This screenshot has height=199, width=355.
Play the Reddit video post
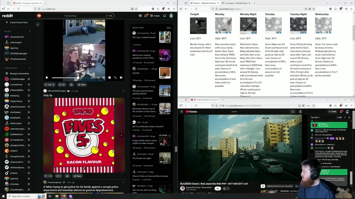[47, 78]
